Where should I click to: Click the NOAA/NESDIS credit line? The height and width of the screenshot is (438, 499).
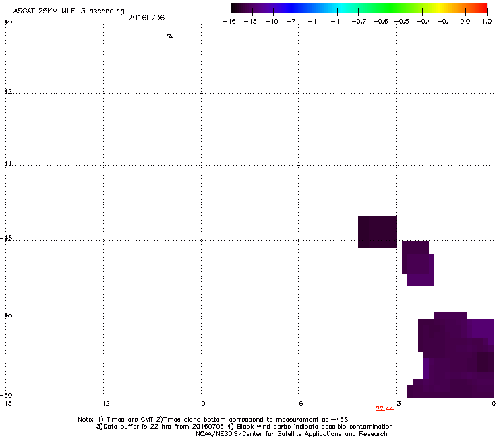pyautogui.click(x=291, y=434)
